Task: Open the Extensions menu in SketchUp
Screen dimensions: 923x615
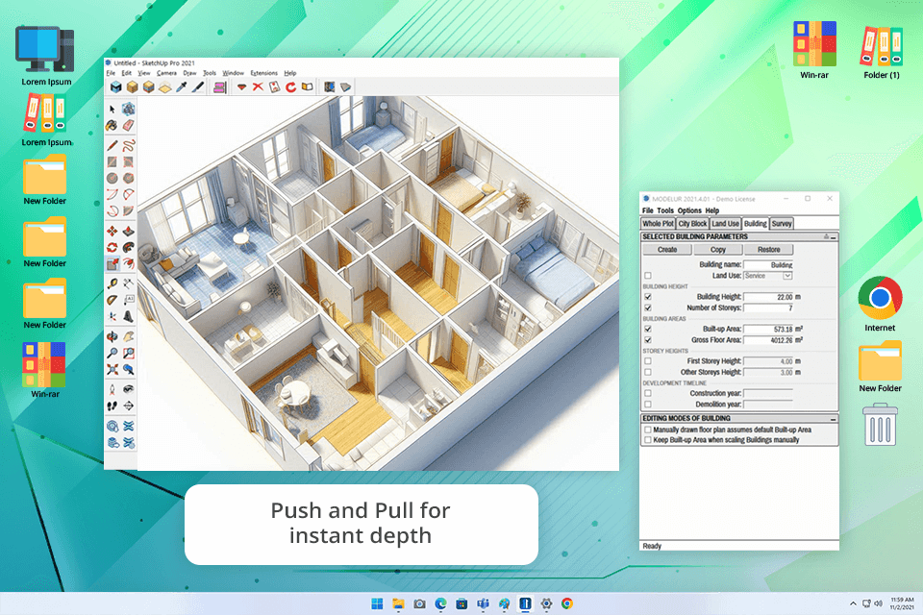Action: pyautogui.click(x=263, y=73)
